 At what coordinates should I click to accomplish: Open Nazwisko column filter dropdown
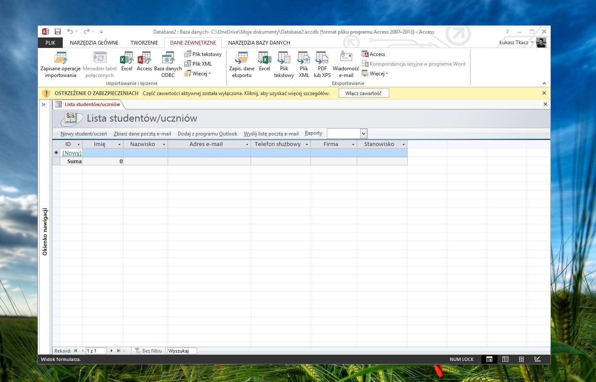pyautogui.click(x=164, y=144)
